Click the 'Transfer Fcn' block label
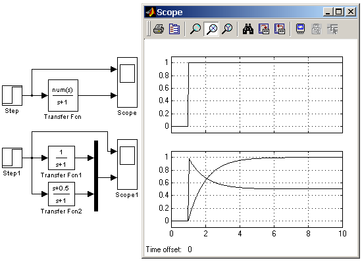This screenshot has width=362, height=262. coord(63,117)
